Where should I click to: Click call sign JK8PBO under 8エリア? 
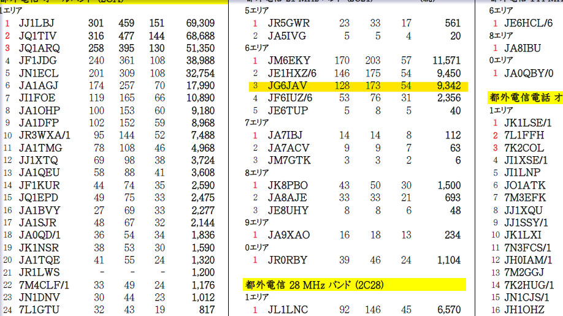pos(288,186)
